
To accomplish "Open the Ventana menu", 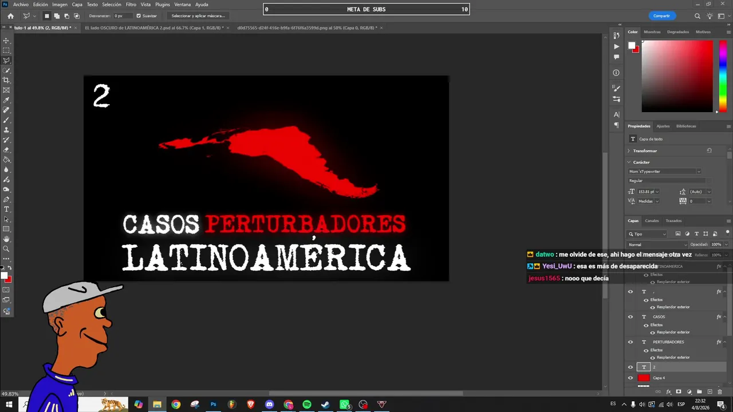I will [183, 5].
